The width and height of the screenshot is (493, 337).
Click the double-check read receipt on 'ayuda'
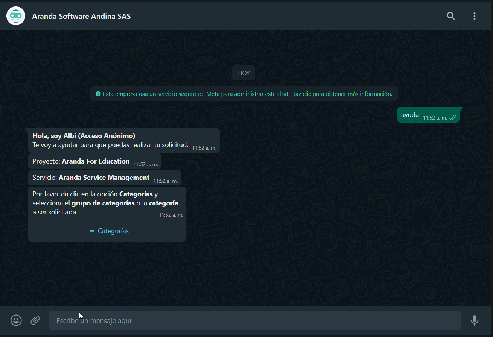pyautogui.click(x=453, y=118)
